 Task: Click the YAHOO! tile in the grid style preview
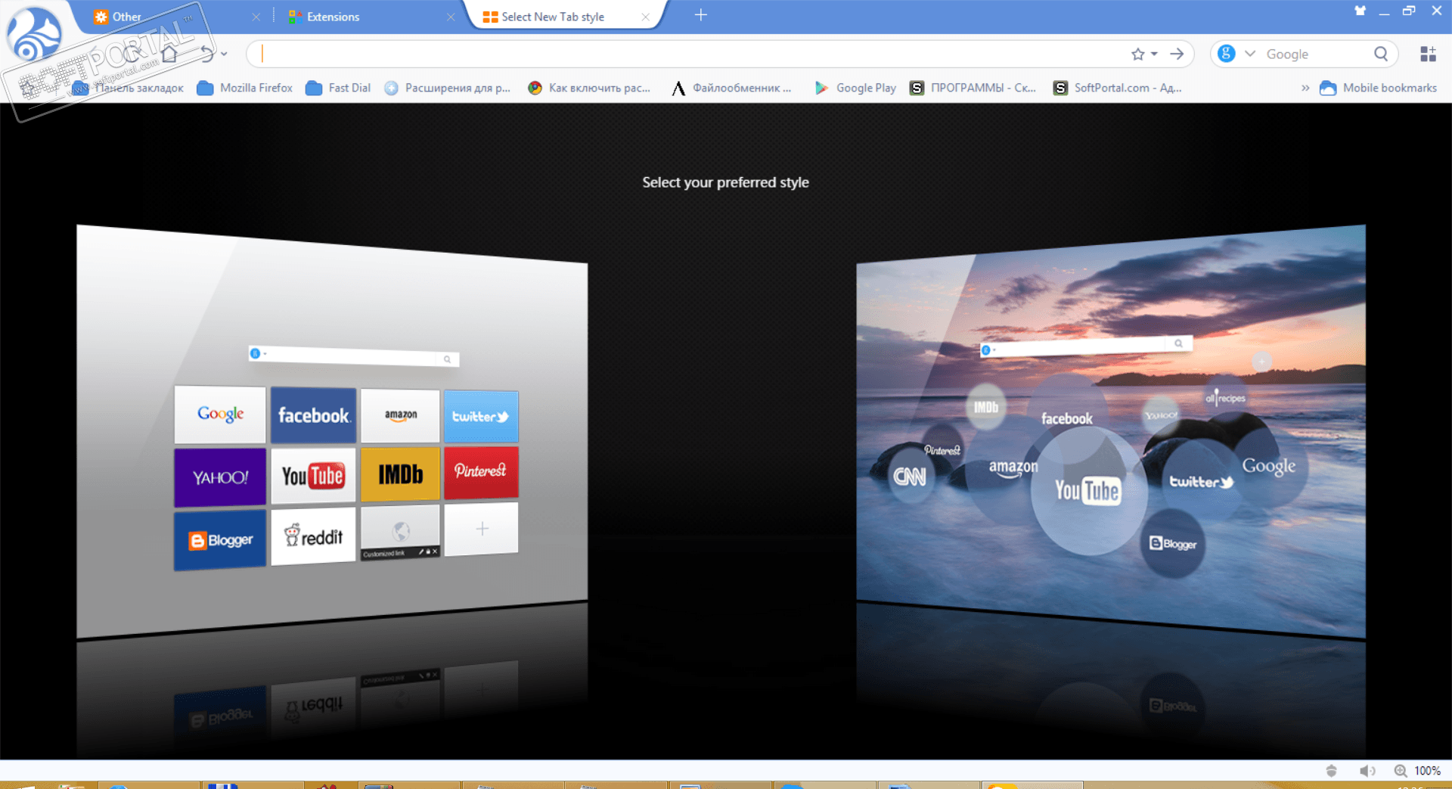(x=220, y=477)
